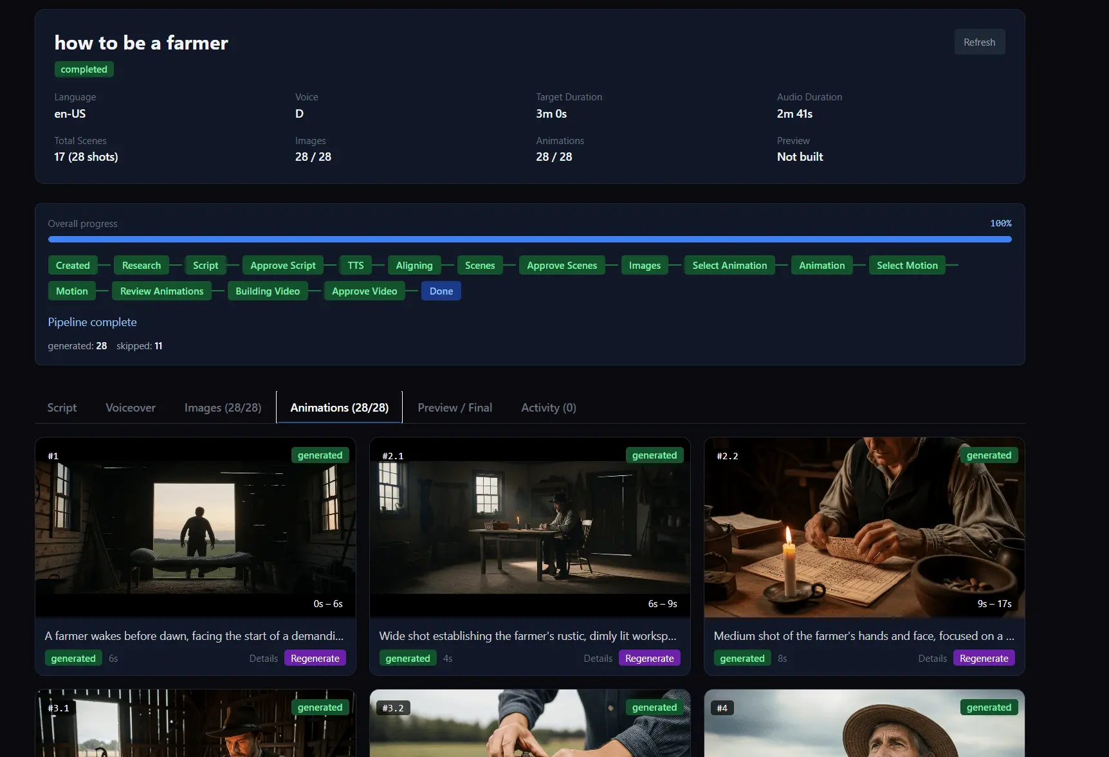Click the Motion pipeline step
1109x757 pixels.
[x=72, y=291]
